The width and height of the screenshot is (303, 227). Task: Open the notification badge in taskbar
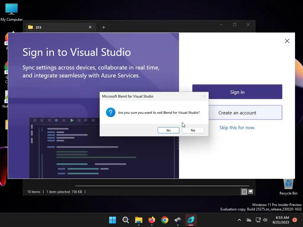[294, 220]
